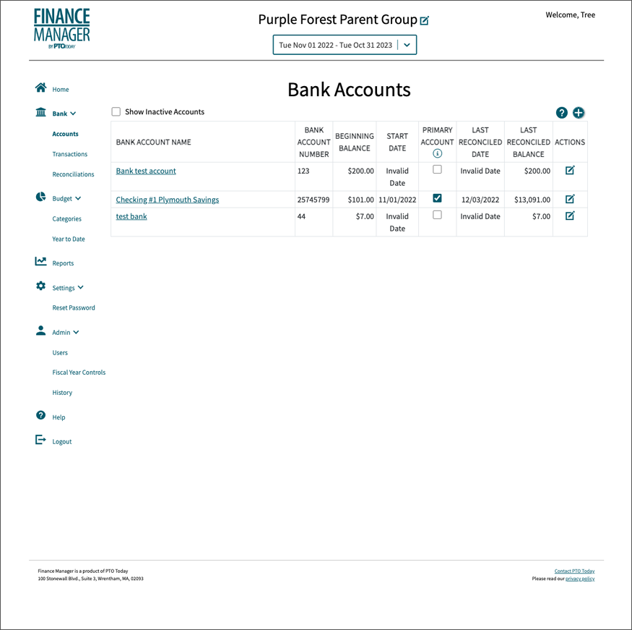632x630 pixels.
Task: Go to Transactions in sidebar
Action: [x=70, y=154]
